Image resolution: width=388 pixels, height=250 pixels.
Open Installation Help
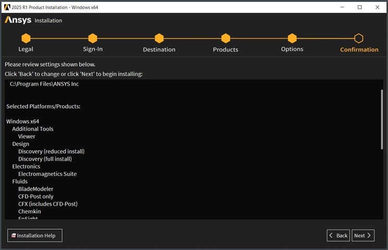[35, 235]
